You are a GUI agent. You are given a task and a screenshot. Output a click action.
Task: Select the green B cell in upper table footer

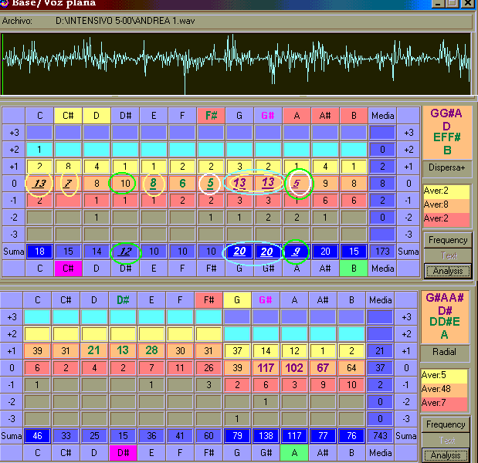pos(352,269)
